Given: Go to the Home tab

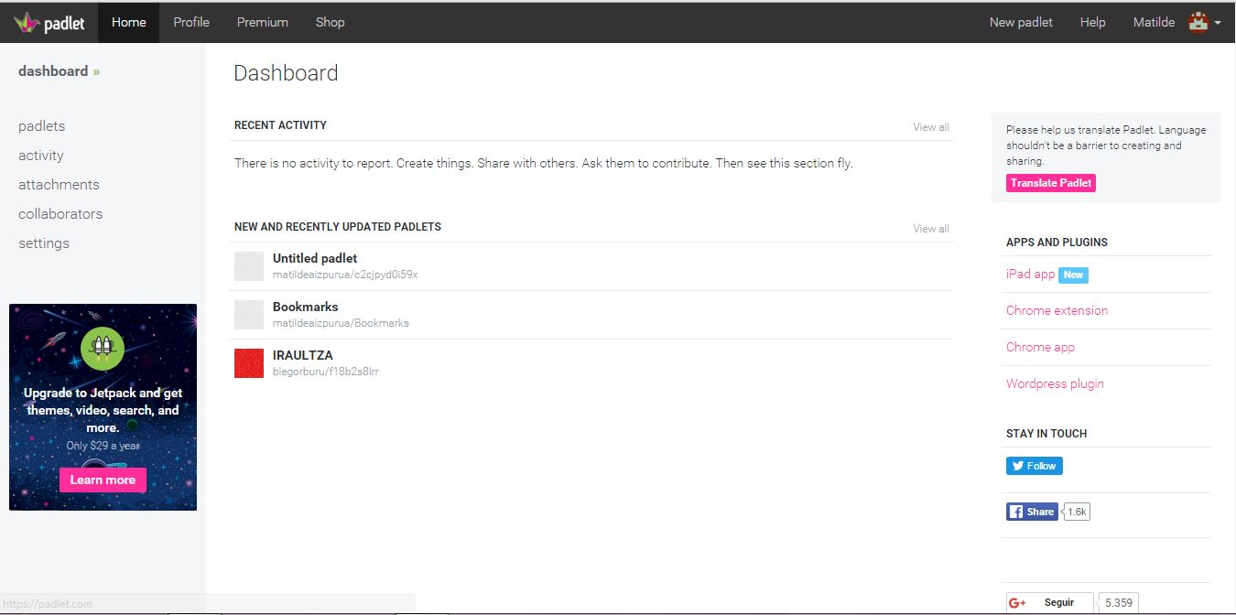Looking at the screenshot, I should coord(129,22).
